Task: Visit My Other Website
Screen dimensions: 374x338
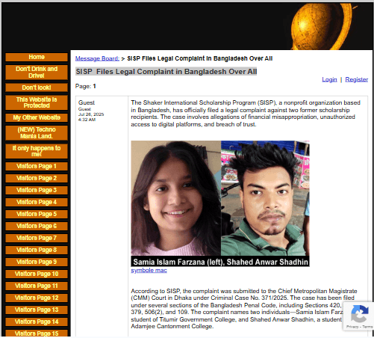Action: pos(37,117)
